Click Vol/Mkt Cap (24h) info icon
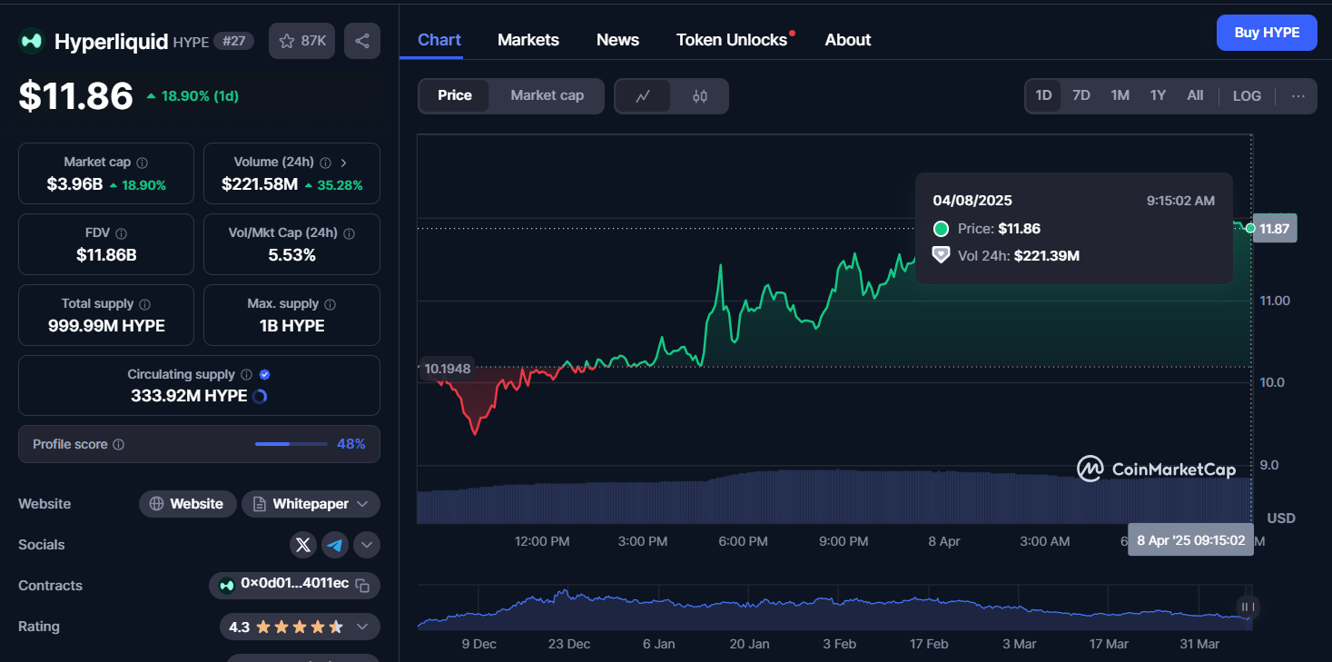This screenshot has width=1332, height=662. (350, 233)
